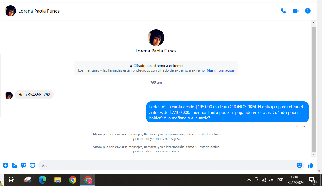The width and height of the screenshot is (322, 186).
Task: Click the scrollbar up arrow
Action: (314, 23)
